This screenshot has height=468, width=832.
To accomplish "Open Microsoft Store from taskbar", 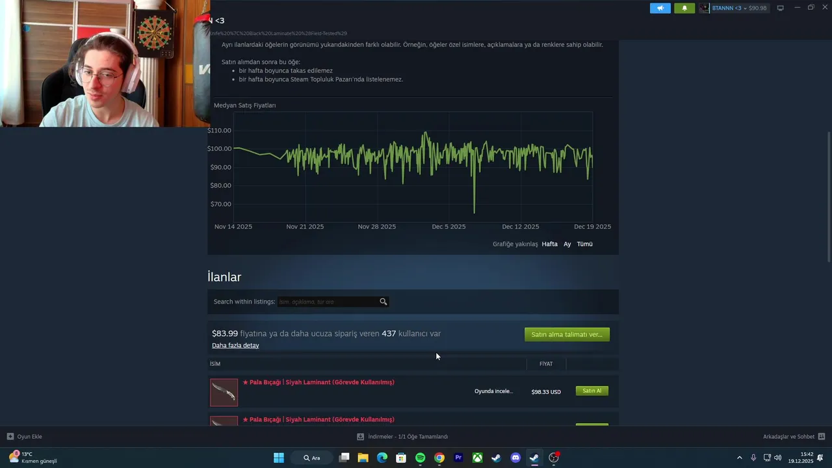I will pyautogui.click(x=401, y=458).
